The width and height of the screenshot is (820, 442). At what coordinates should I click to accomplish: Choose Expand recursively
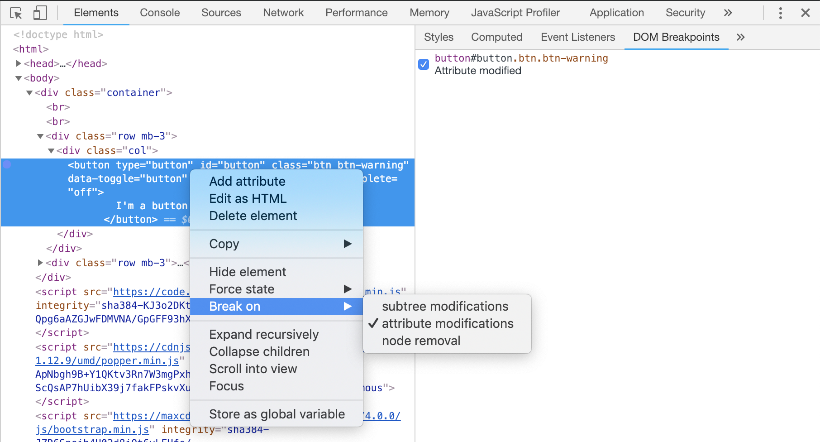pyautogui.click(x=277, y=334)
